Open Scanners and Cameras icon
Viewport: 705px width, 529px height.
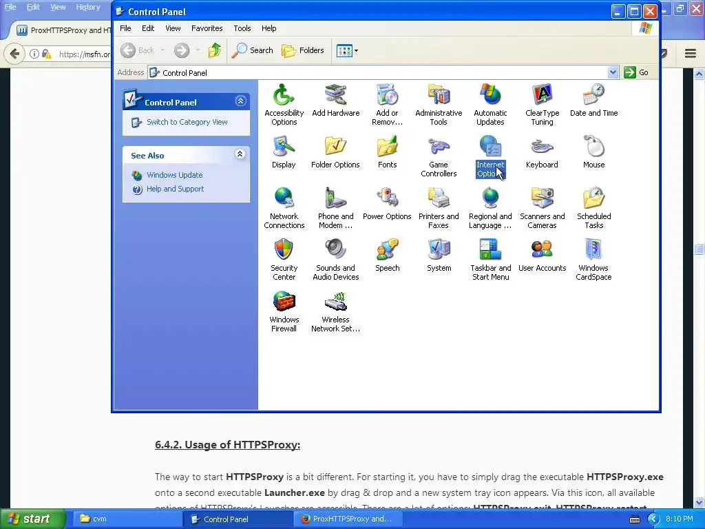click(542, 208)
